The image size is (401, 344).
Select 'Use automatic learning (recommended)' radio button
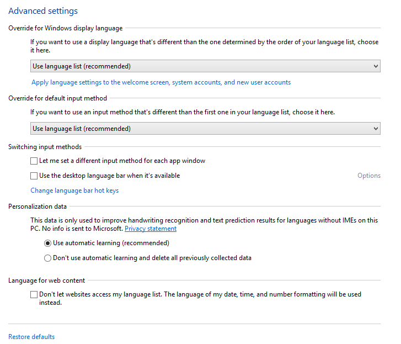pyautogui.click(x=47, y=243)
